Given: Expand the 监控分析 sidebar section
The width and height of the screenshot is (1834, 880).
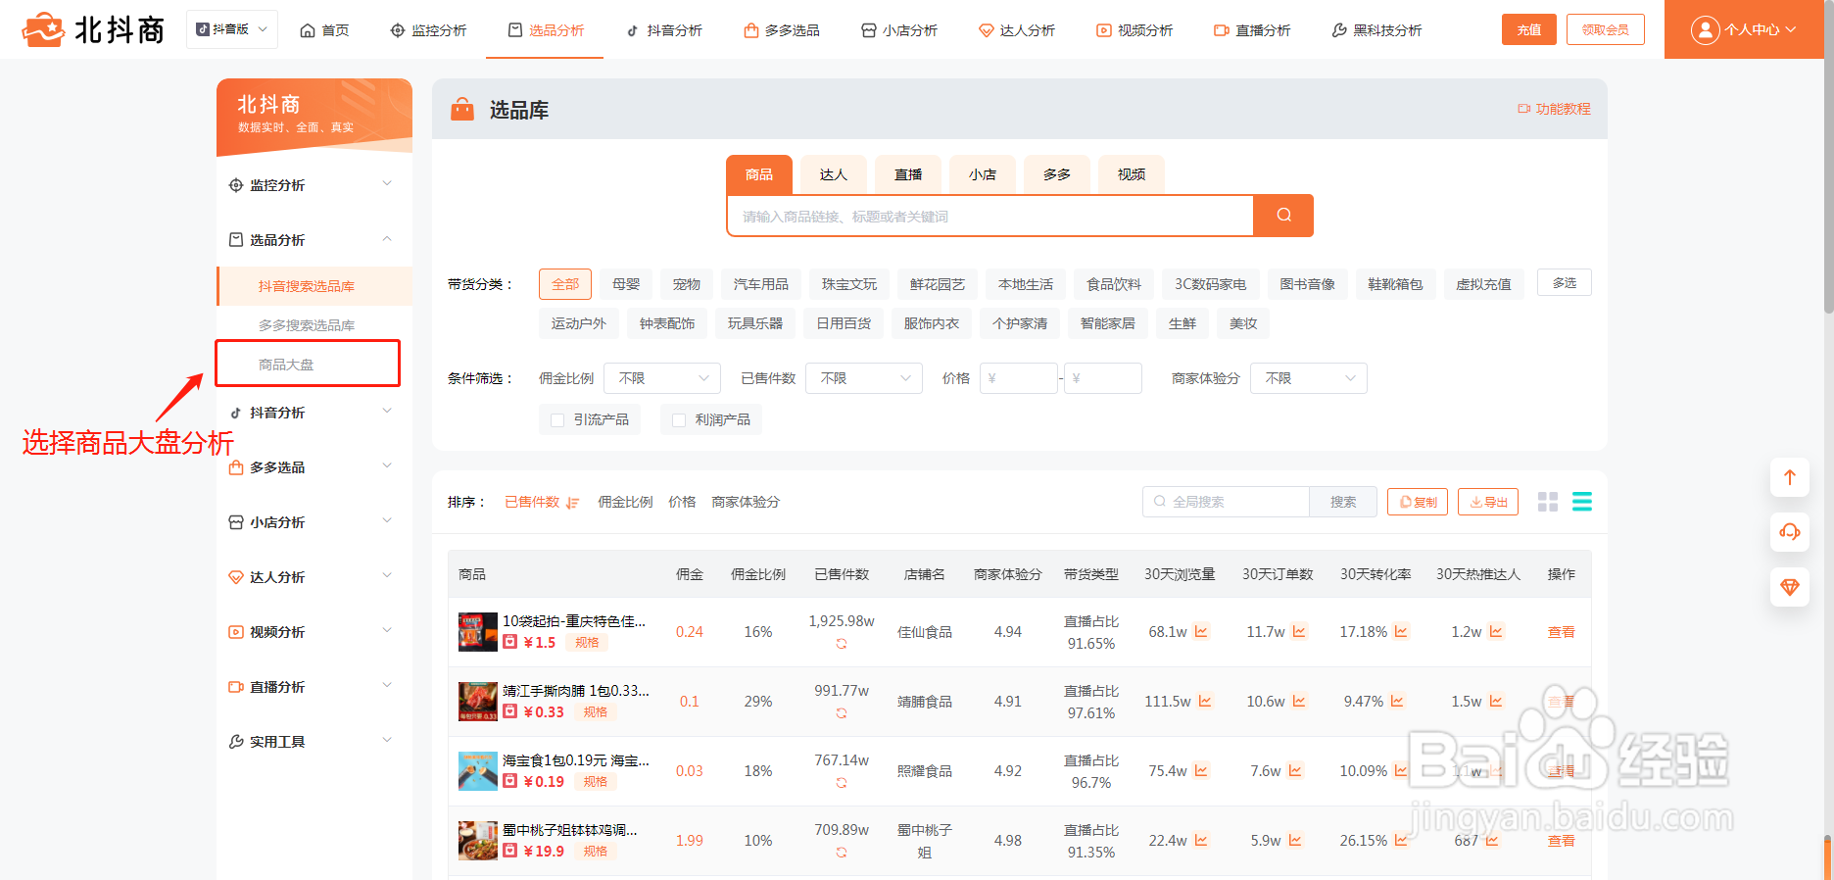Looking at the screenshot, I should point(314,184).
